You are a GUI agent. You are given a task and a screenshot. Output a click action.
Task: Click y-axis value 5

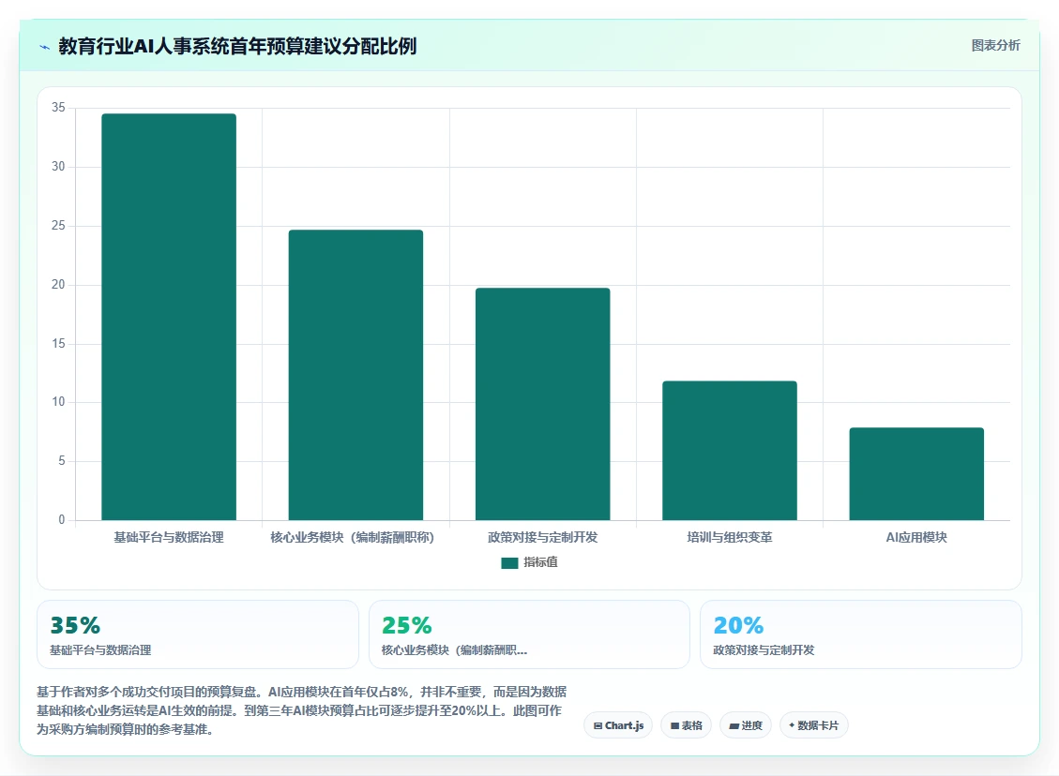tap(62, 461)
